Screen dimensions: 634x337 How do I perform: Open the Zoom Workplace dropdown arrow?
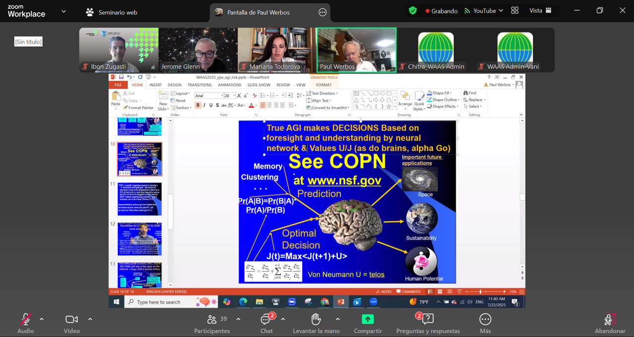tap(63, 11)
